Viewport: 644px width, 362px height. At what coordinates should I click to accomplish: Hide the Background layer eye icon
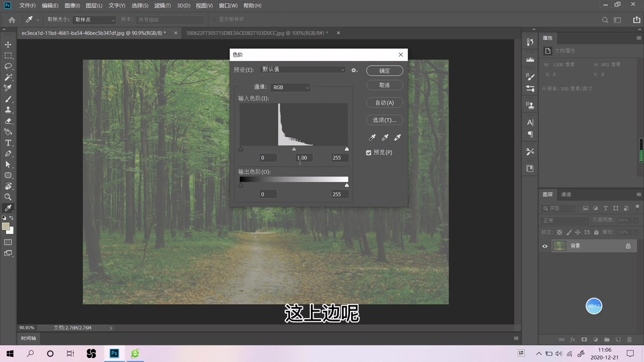pyautogui.click(x=545, y=246)
